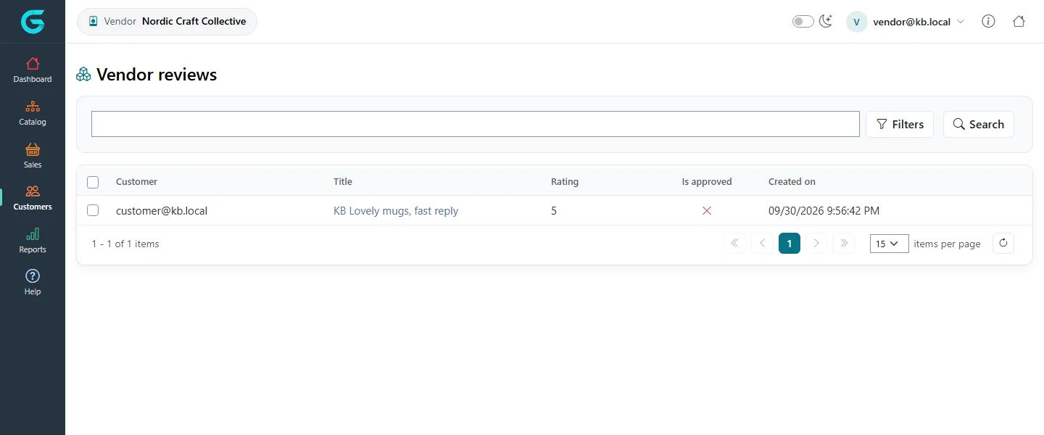Toggle the dark mode switch
Screen dimensions: 1044x435
pyautogui.click(x=803, y=22)
